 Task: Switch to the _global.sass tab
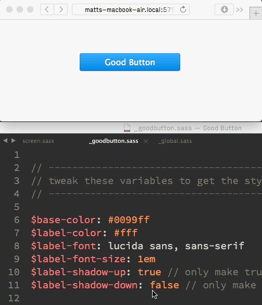[175, 141]
